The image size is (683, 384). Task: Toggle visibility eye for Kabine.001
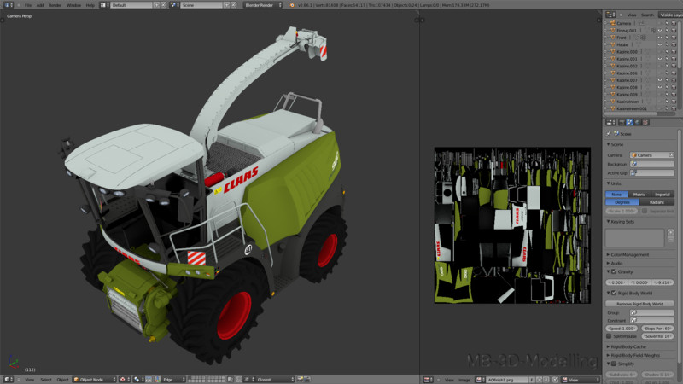pos(660,59)
